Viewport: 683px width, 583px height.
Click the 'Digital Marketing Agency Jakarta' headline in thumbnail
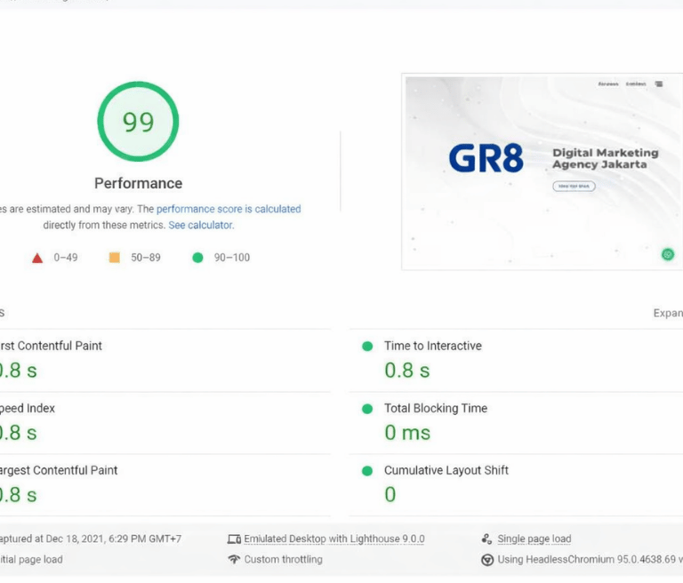pyautogui.click(x=606, y=158)
